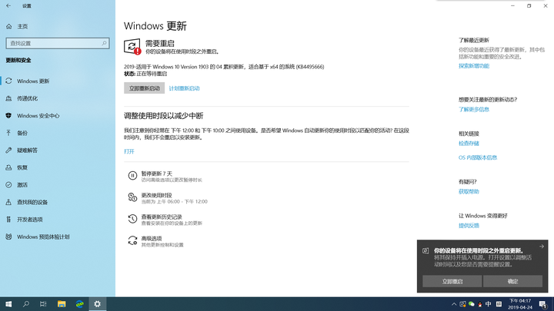Image resolution: width=554 pixels, height=311 pixels.
Task: Click the tray icon right of WeChat
Action: [480, 304]
